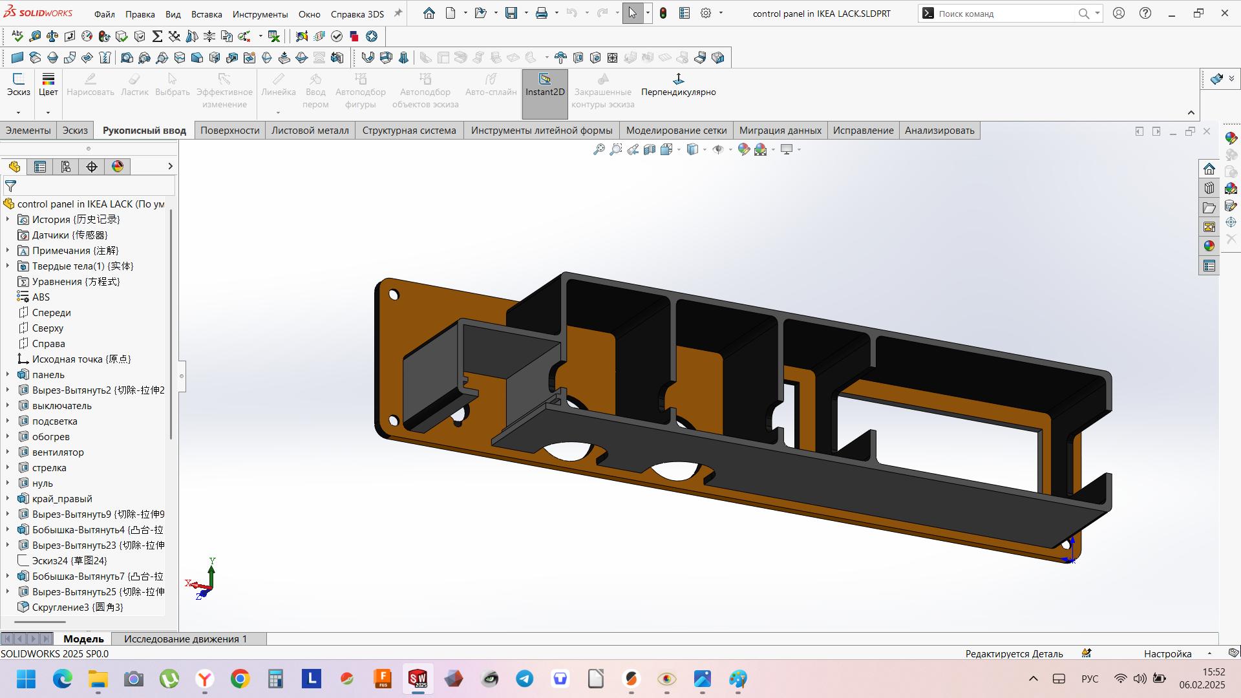
Task: Click the Save icon in the title toolbar
Action: pyautogui.click(x=511, y=13)
